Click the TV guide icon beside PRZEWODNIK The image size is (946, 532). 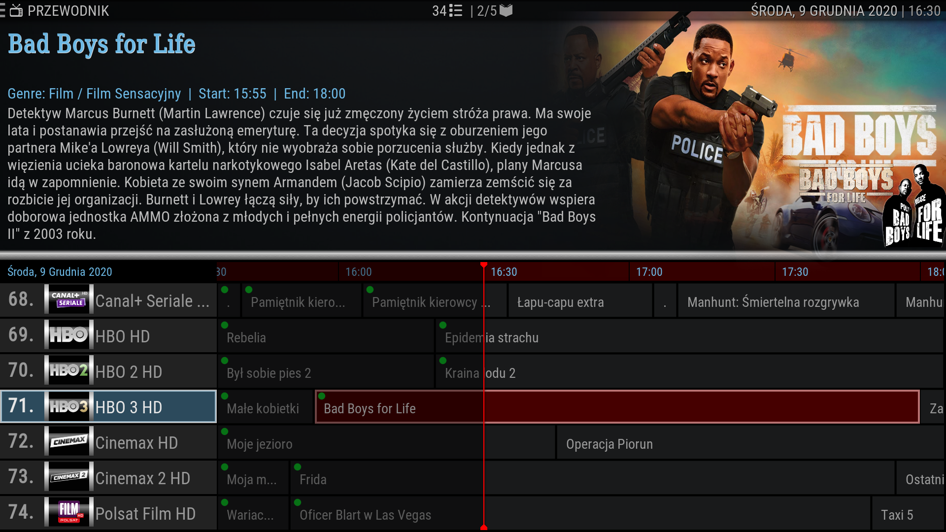(x=16, y=11)
